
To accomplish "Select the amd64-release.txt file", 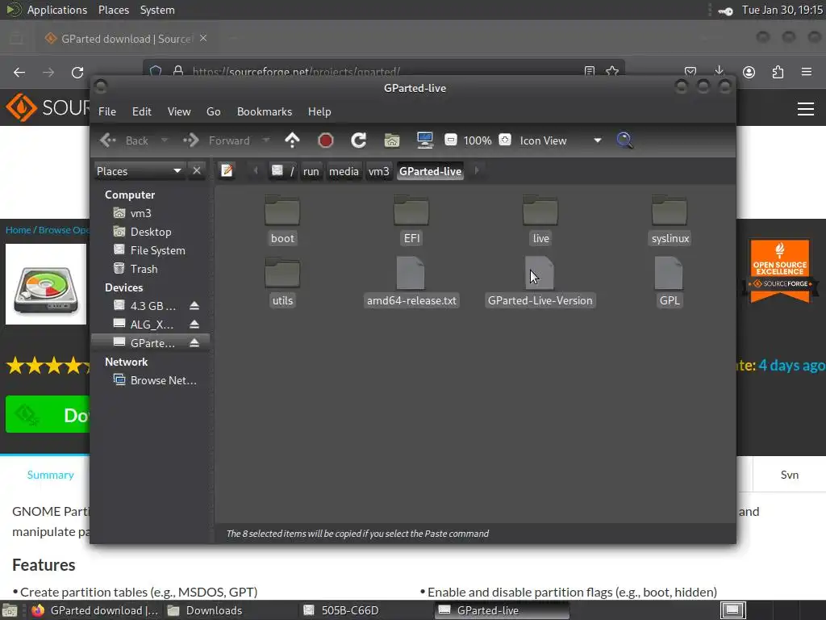I will [x=411, y=283].
